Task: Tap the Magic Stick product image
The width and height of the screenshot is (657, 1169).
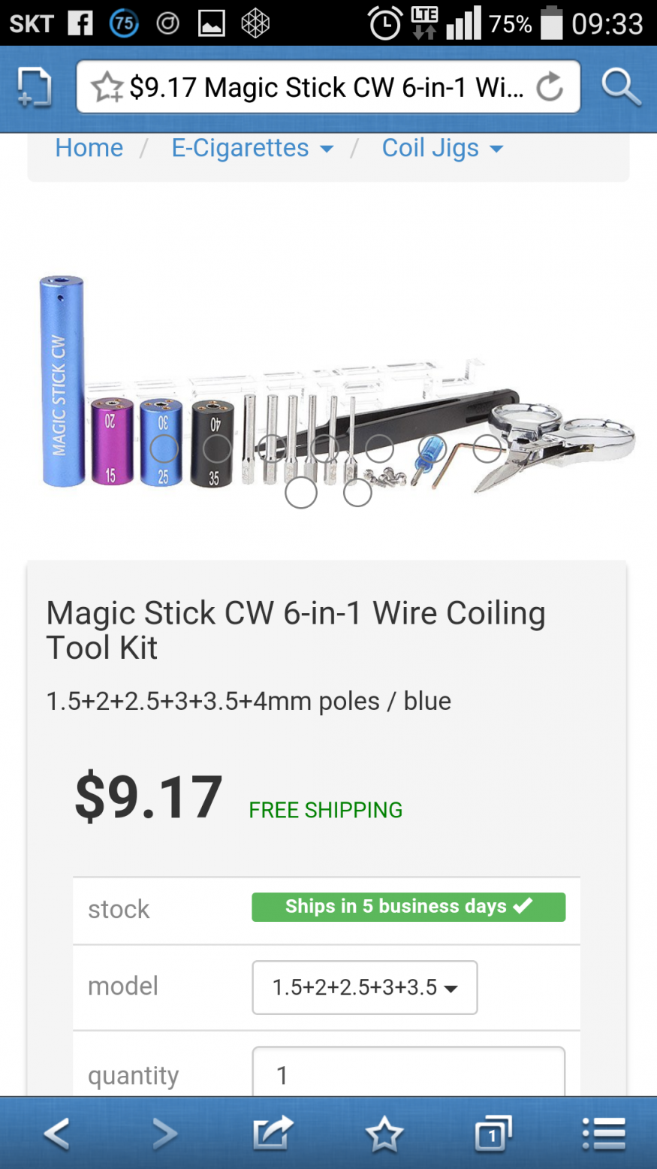Action: tap(336, 383)
